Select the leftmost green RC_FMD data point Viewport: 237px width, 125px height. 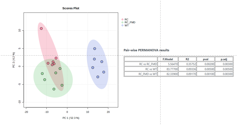click(x=42, y=74)
